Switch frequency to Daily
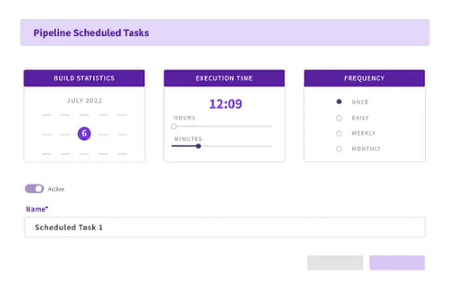 click(339, 118)
